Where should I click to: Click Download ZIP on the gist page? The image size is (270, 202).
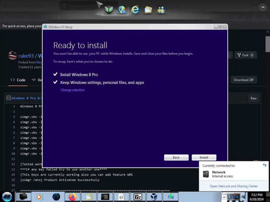coord(244,80)
